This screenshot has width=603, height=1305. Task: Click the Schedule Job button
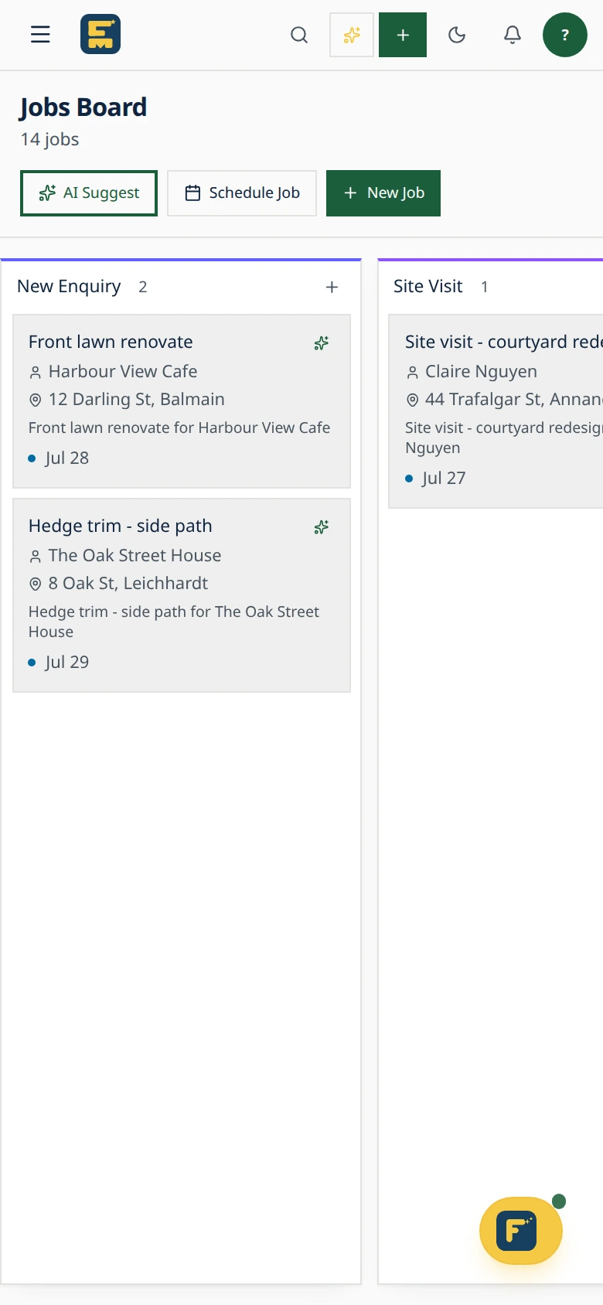242,193
